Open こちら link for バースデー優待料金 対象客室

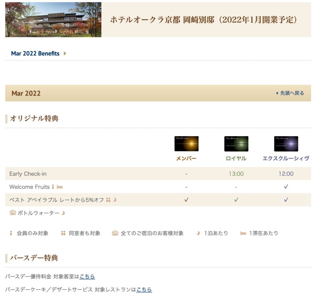[87, 276]
